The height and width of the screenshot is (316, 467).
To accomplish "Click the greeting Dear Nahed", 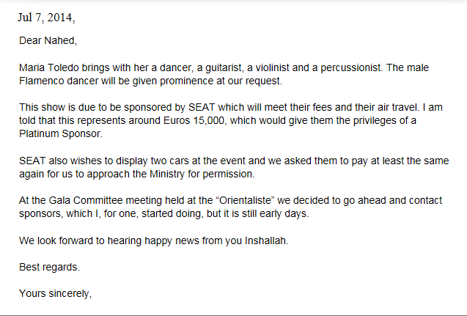I will coord(48,40).
